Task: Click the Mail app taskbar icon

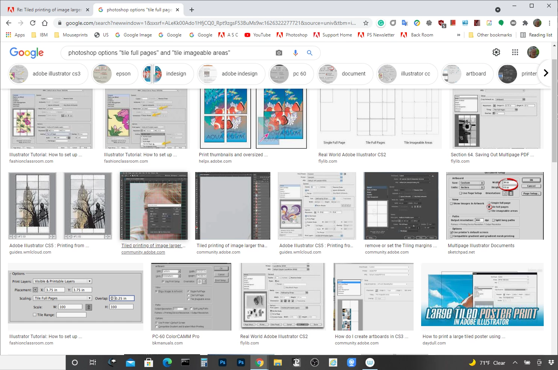Action: coord(130,362)
